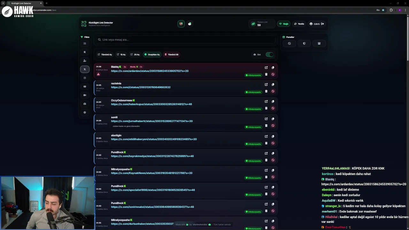
Task: Select the all-links list filter icon
Action: click(x=85, y=43)
